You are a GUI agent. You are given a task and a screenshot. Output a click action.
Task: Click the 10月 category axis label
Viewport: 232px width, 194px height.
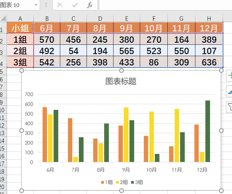[151, 170]
